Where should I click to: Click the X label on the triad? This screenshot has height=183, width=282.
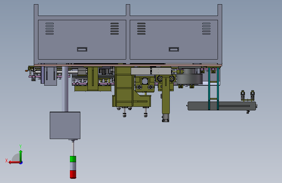[x=7, y=161]
